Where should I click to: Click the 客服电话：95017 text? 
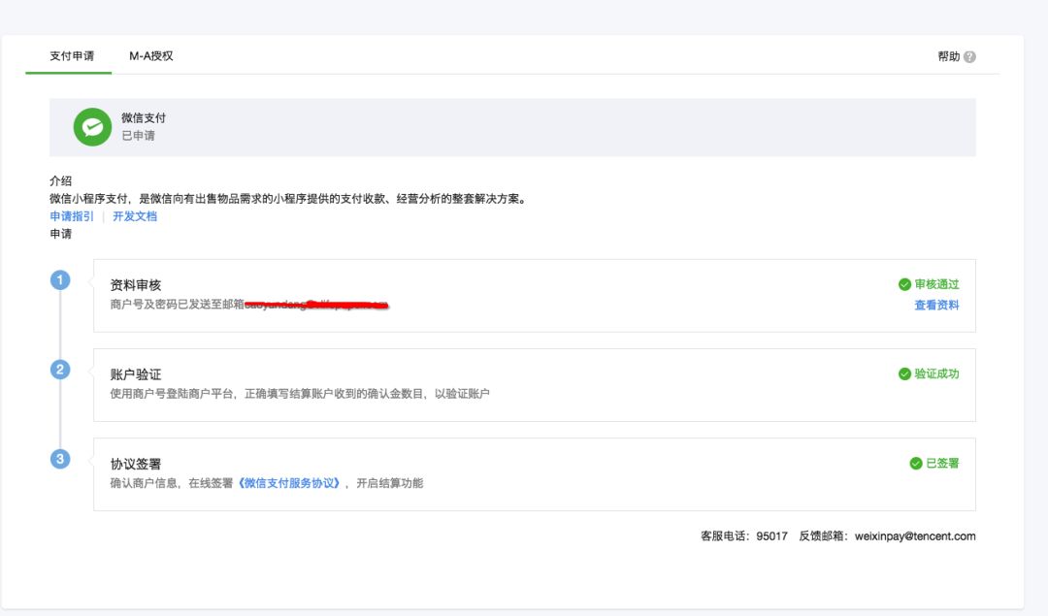point(744,536)
